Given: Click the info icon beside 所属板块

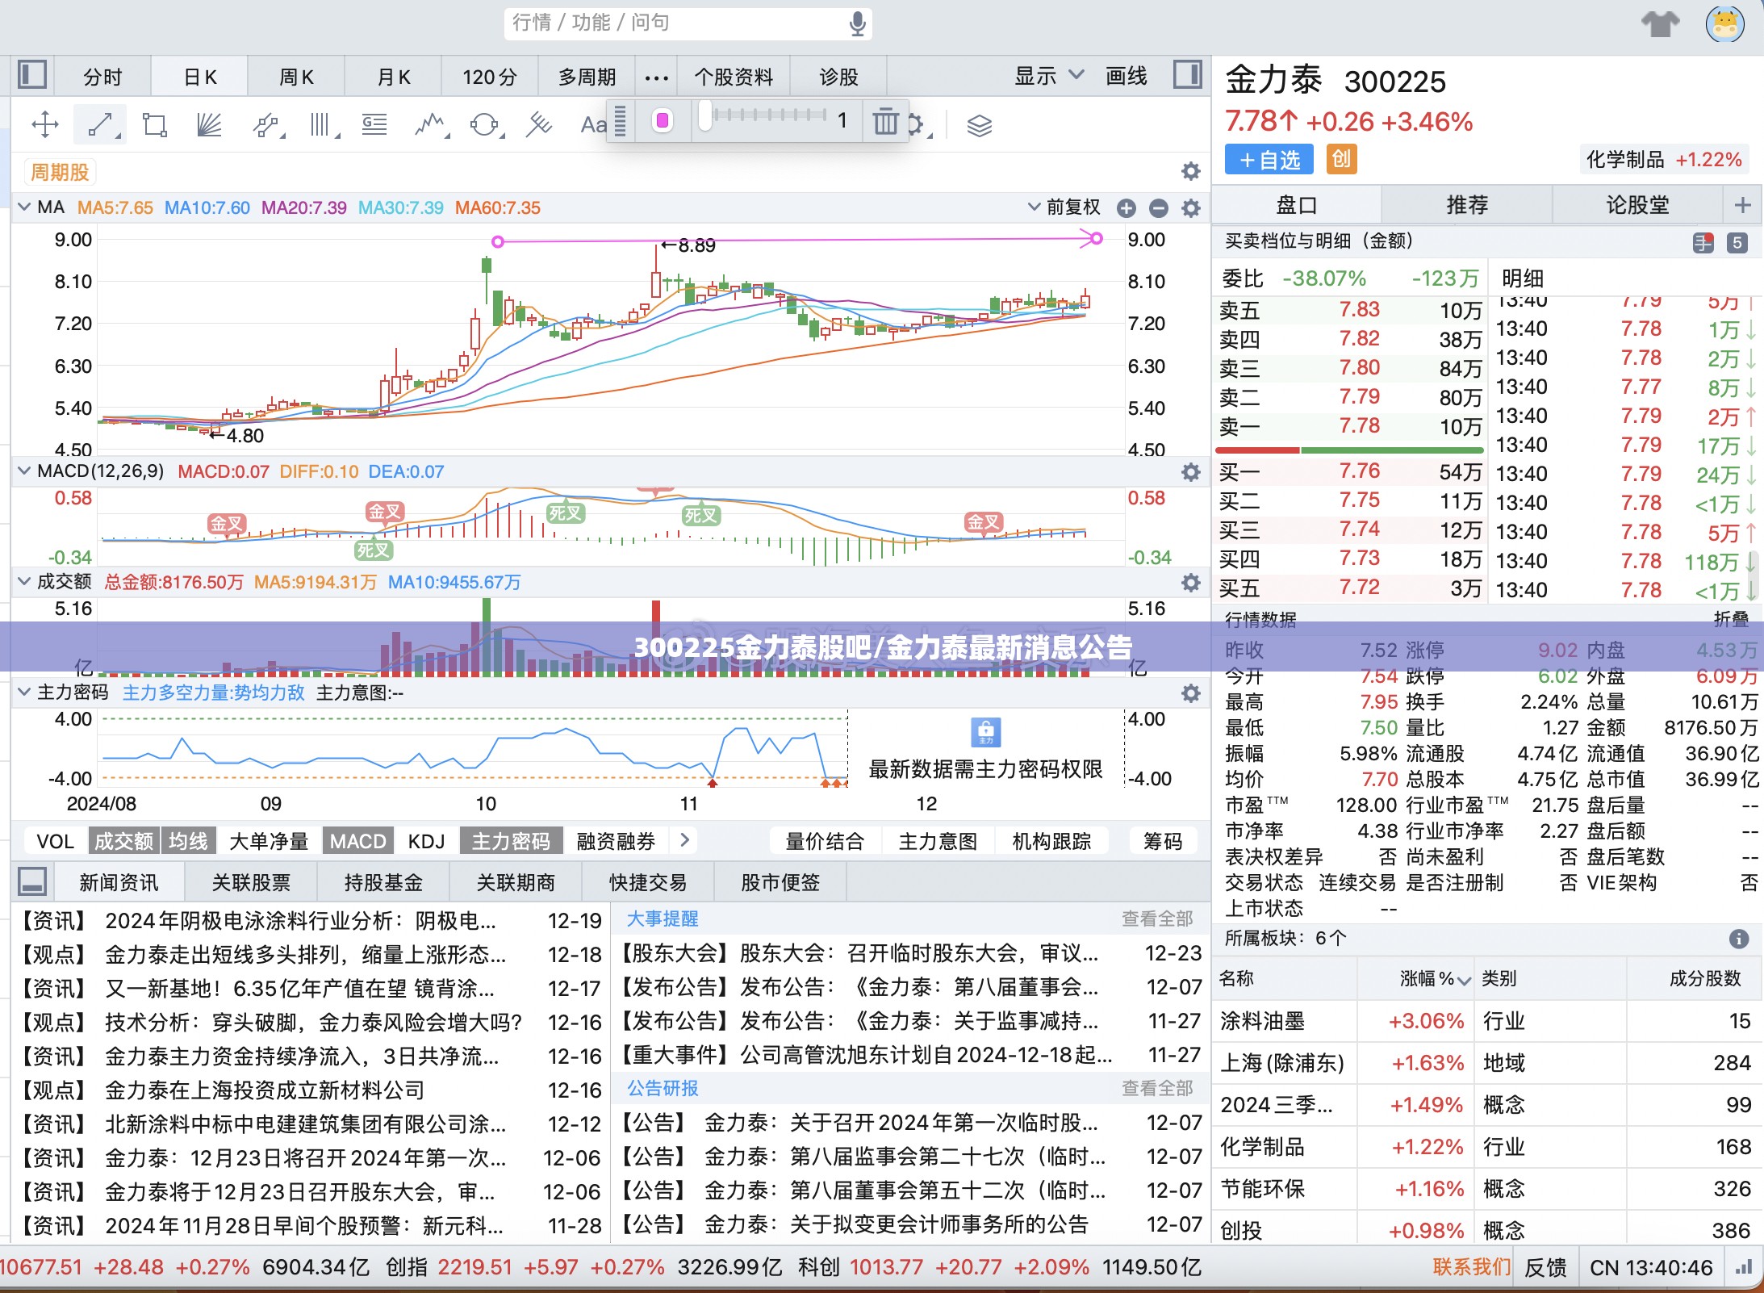Looking at the screenshot, I should 1739,939.
